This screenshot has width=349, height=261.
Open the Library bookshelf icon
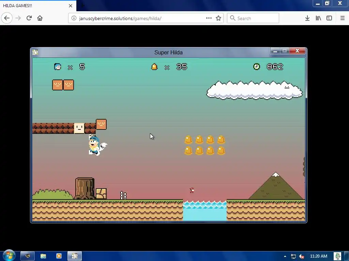tap(318, 18)
